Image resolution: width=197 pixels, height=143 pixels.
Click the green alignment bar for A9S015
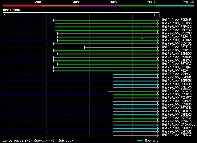coord(135,94)
